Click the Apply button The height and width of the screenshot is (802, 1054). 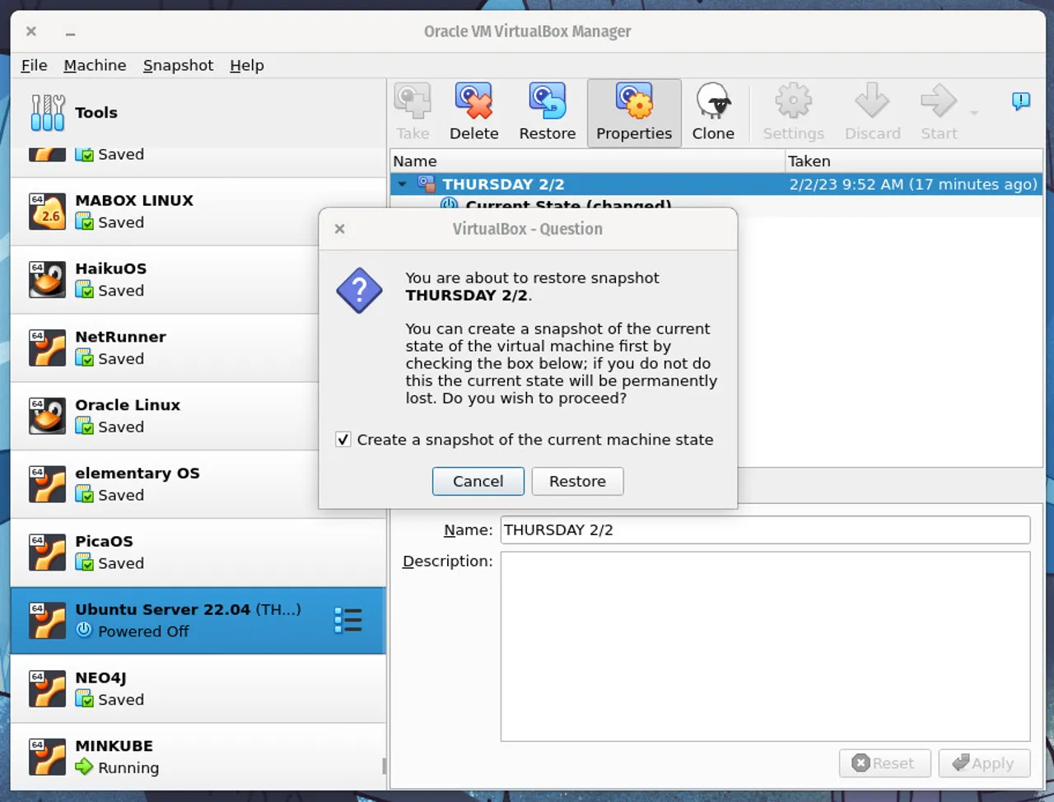(x=984, y=763)
